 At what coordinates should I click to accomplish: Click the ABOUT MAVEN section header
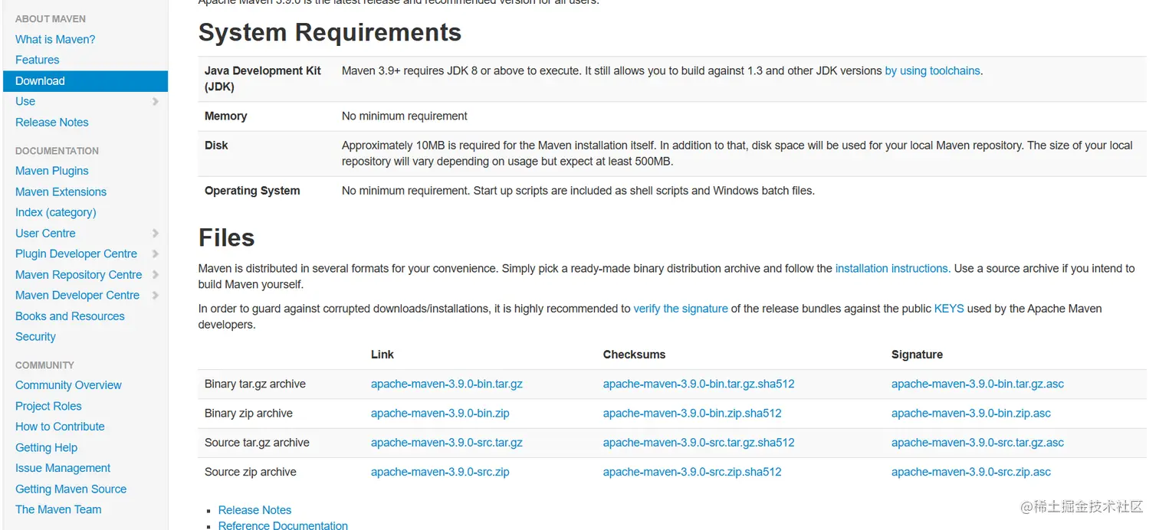[51, 19]
